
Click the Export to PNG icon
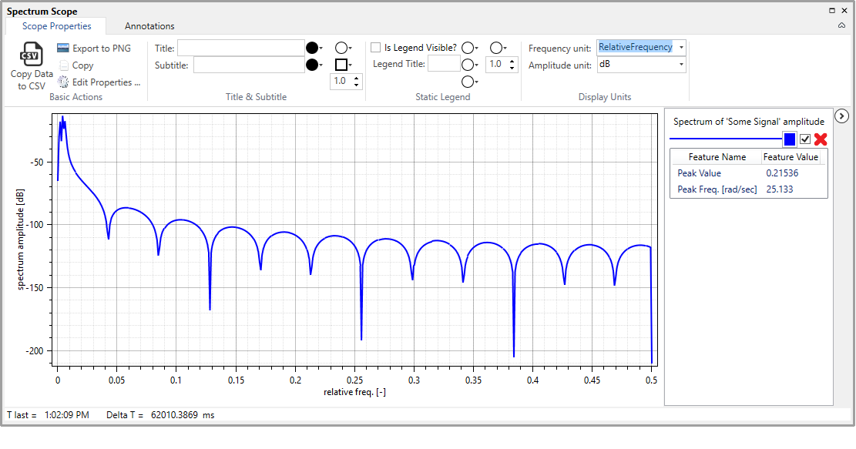pyautogui.click(x=64, y=49)
